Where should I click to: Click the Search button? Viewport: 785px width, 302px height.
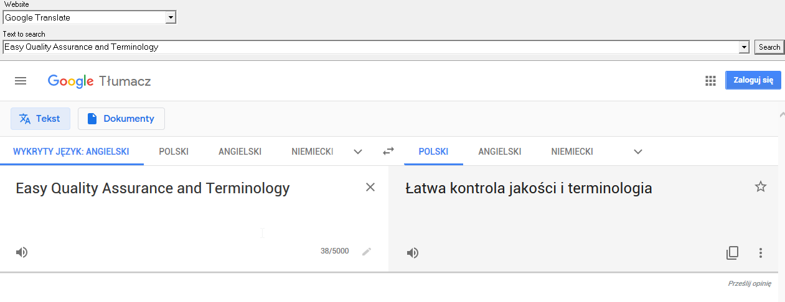pyautogui.click(x=769, y=47)
